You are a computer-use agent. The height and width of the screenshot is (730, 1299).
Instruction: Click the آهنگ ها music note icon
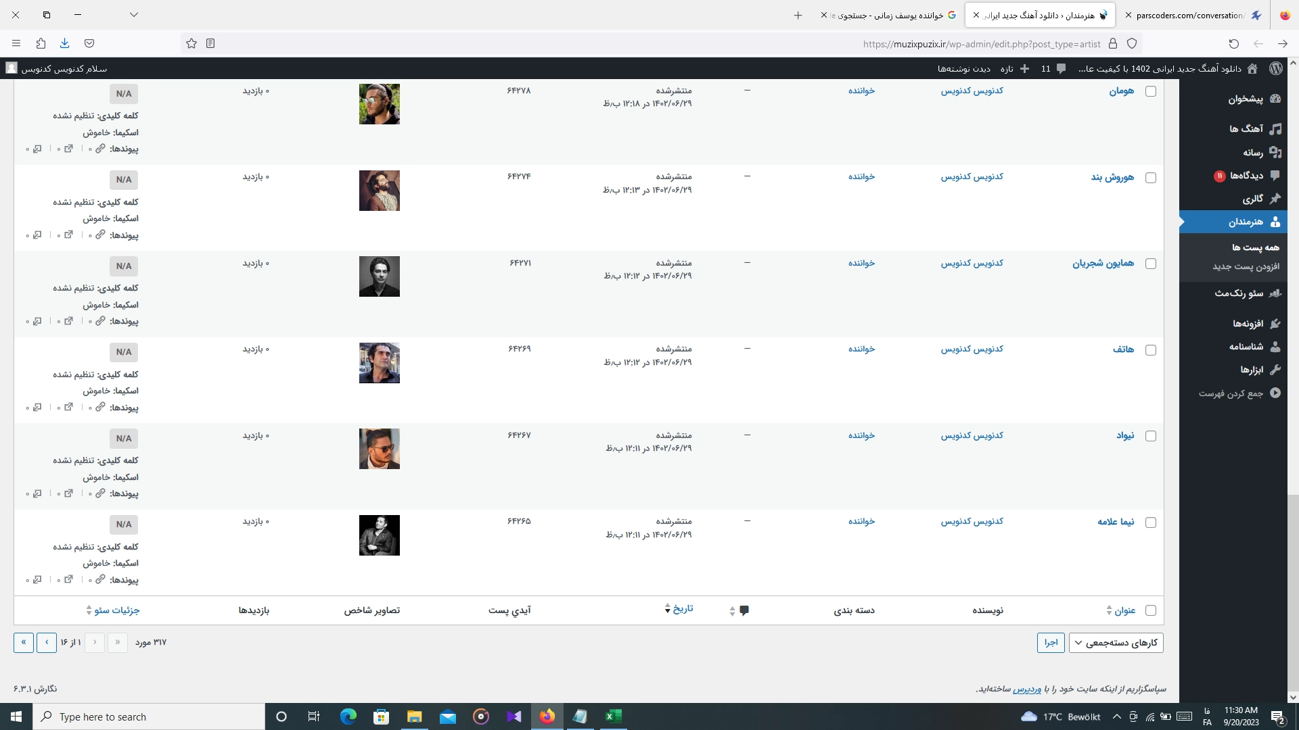1275,128
